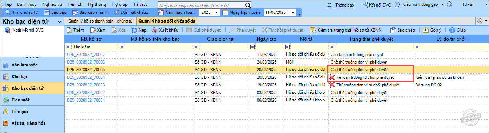This screenshot has width=489, height=133.
Task: Sort by Mã hồ sơ column header
Action: click(x=91, y=39)
